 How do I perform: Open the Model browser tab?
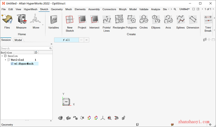point(18,40)
